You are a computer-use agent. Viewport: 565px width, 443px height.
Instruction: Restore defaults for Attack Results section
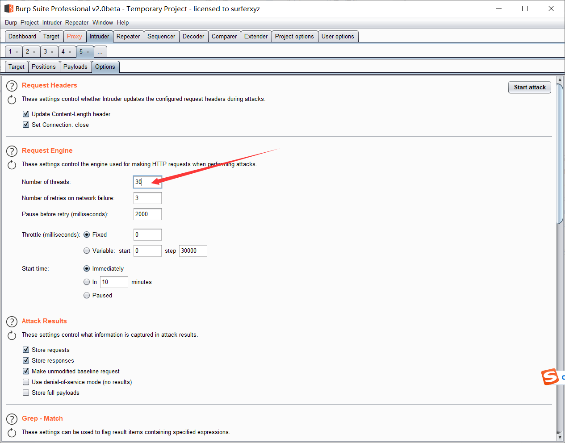(12, 335)
